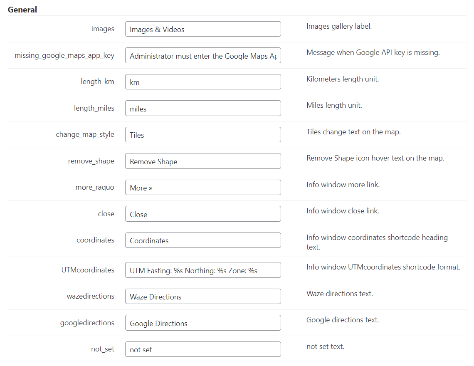Click the 'Info window close link.' description
Image resolution: width=474 pixels, height=366 pixels.
(x=342, y=211)
